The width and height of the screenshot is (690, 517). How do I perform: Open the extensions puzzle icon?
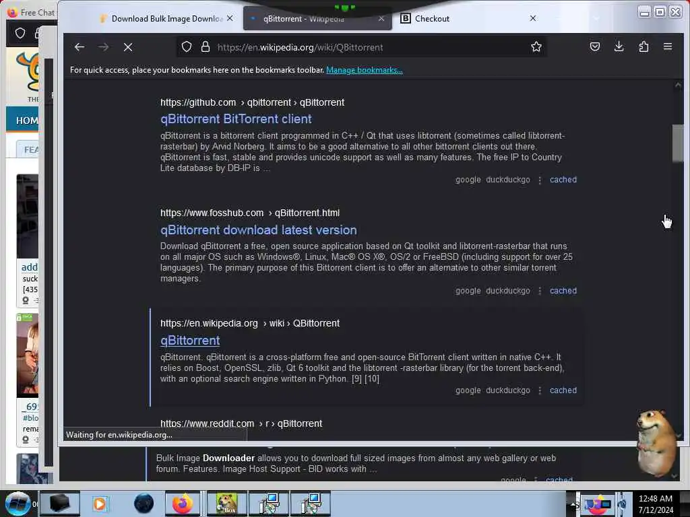644,46
